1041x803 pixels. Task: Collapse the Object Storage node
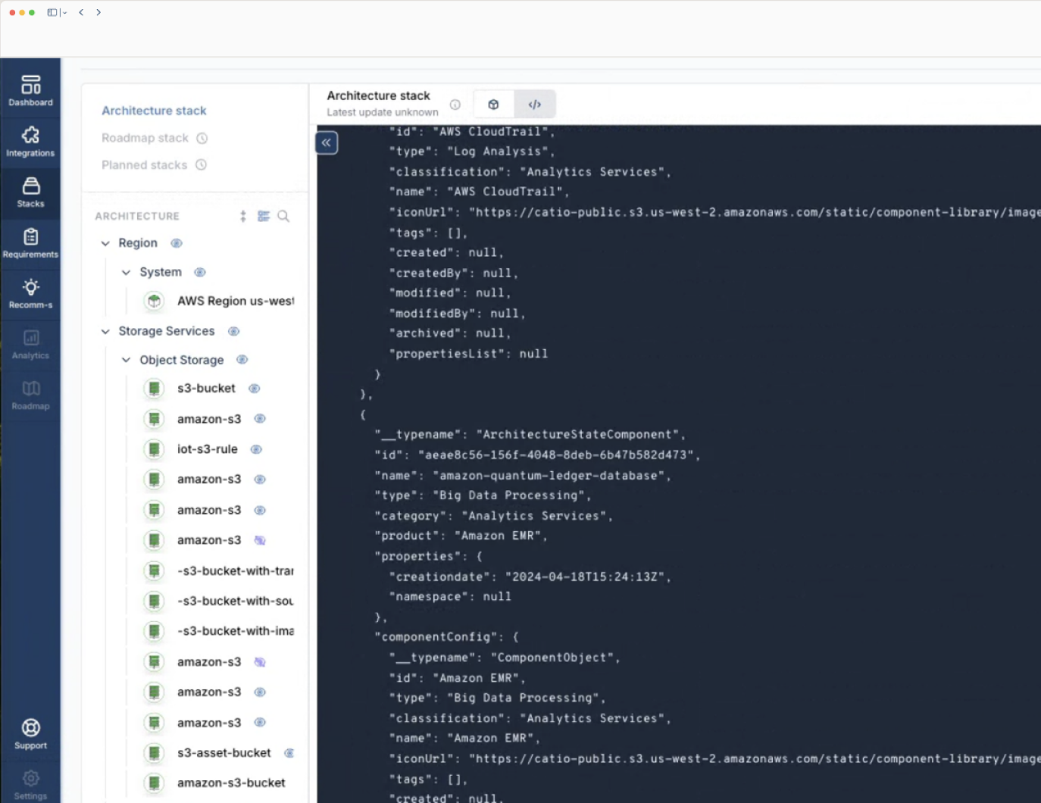coord(126,360)
